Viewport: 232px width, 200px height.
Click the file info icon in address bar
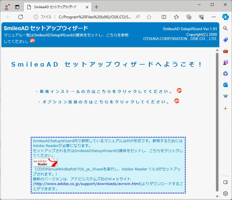coord(36,17)
